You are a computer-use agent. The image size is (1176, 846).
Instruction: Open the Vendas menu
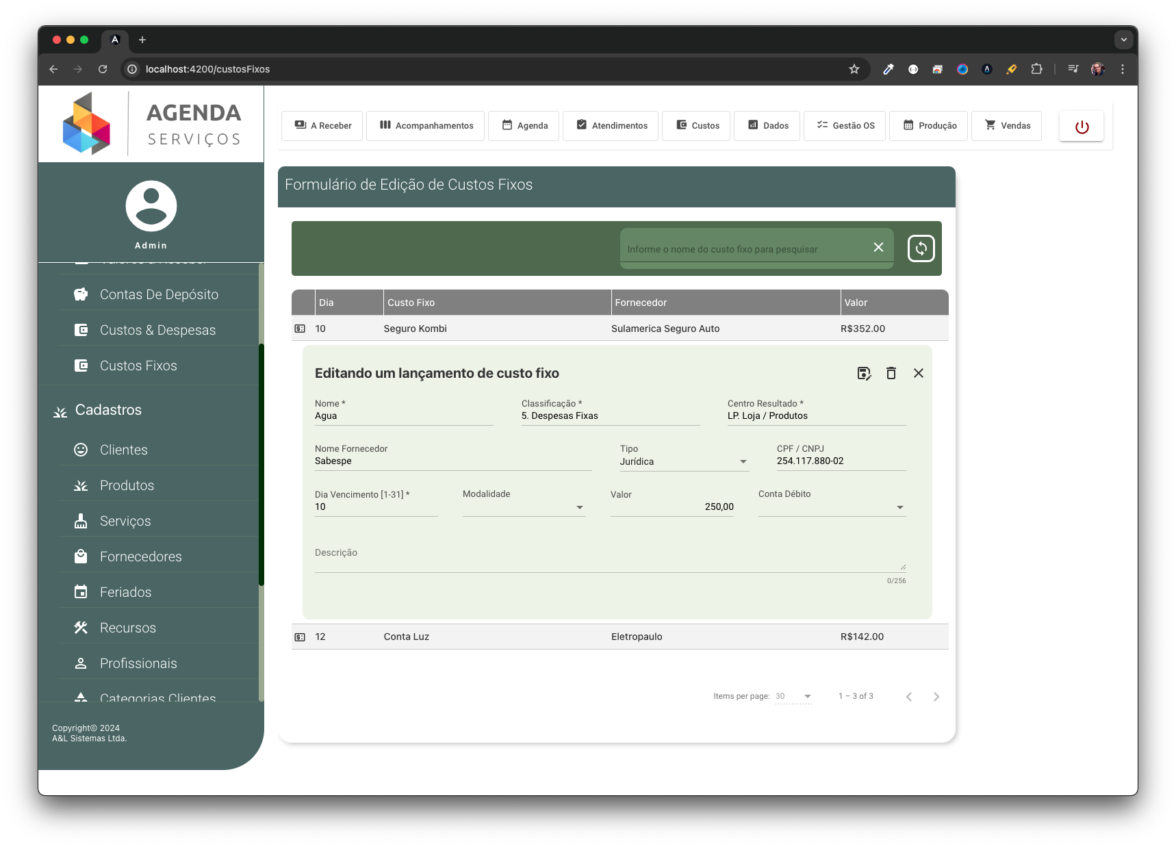(1007, 126)
